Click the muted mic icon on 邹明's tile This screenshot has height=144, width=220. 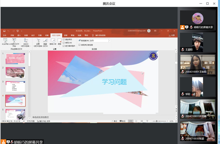(x=183, y=94)
